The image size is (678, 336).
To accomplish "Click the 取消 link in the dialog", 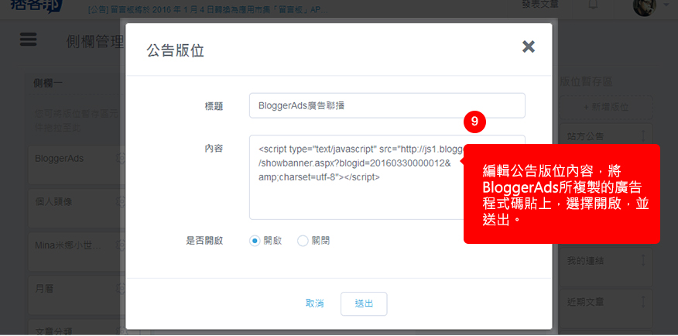I will coord(314,303).
